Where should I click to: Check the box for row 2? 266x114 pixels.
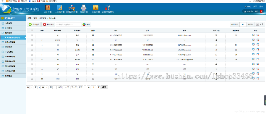coord(32,40)
